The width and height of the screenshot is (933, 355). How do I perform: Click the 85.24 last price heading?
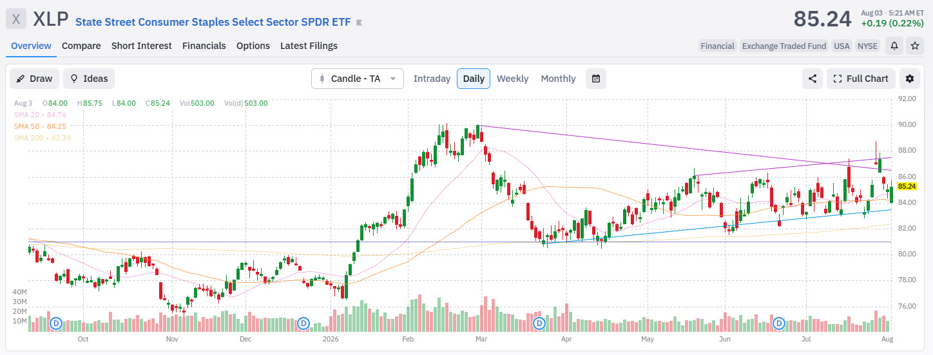point(822,19)
